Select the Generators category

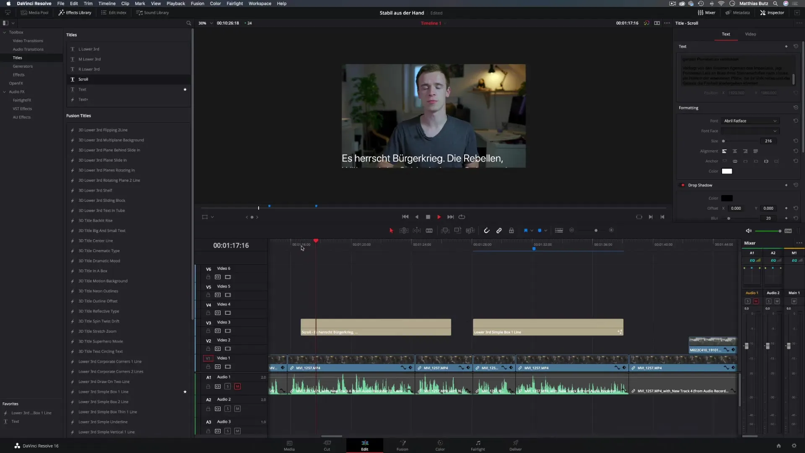point(23,66)
